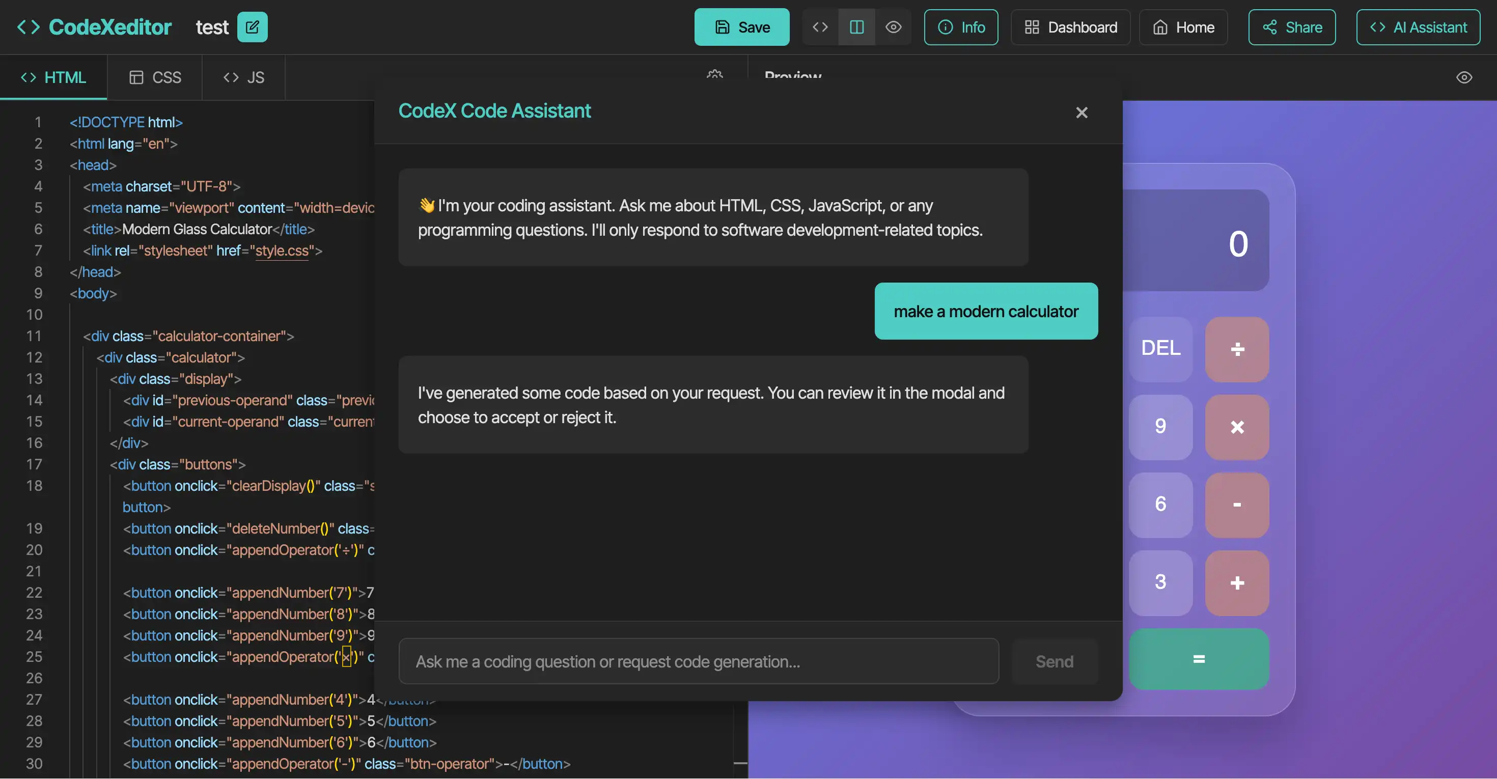Click the style.css link in code
Screen dimensions: 1497x779
[x=282, y=251]
